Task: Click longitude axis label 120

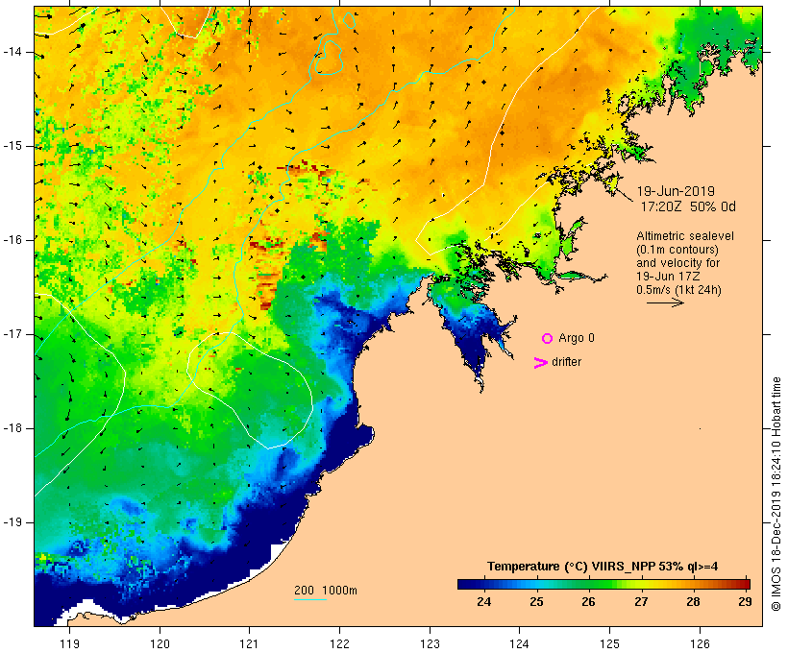Action: pos(160,644)
